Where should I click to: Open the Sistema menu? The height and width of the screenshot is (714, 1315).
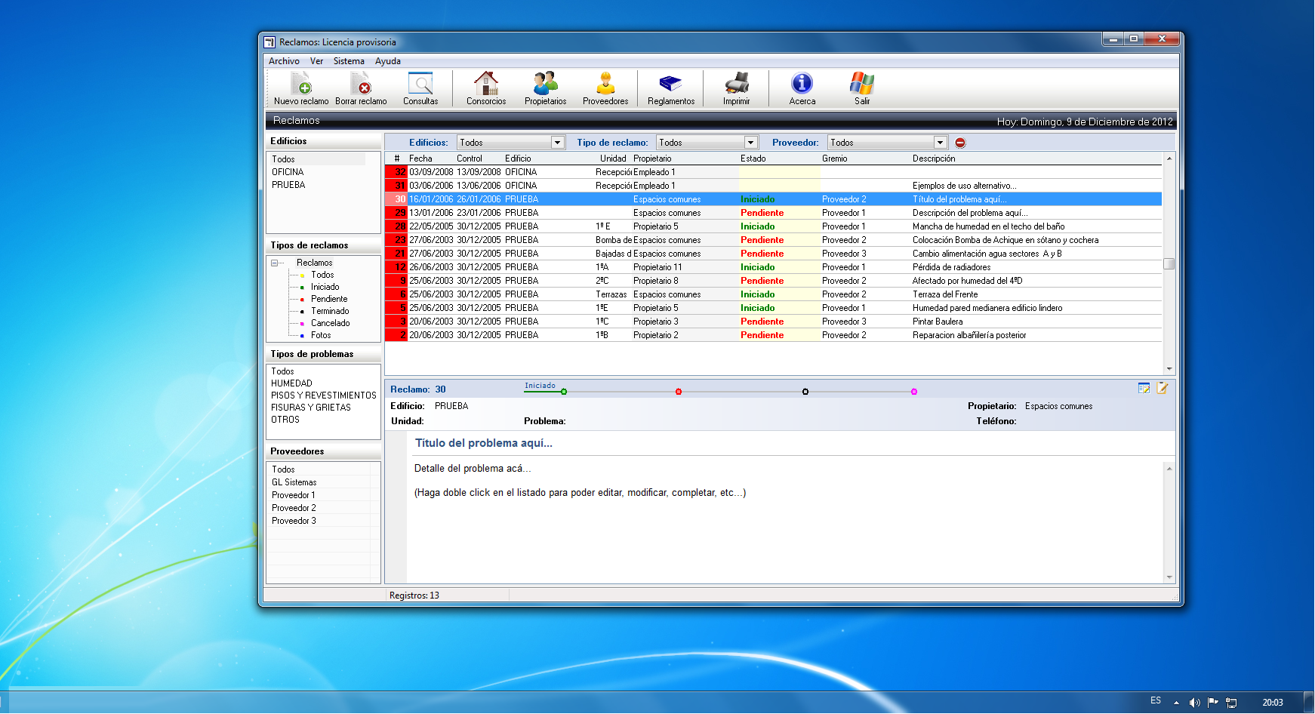pyautogui.click(x=349, y=61)
